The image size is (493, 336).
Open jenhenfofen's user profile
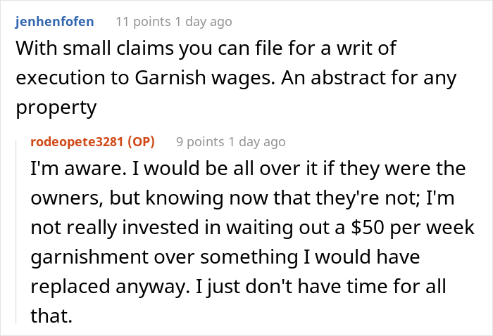(x=53, y=22)
